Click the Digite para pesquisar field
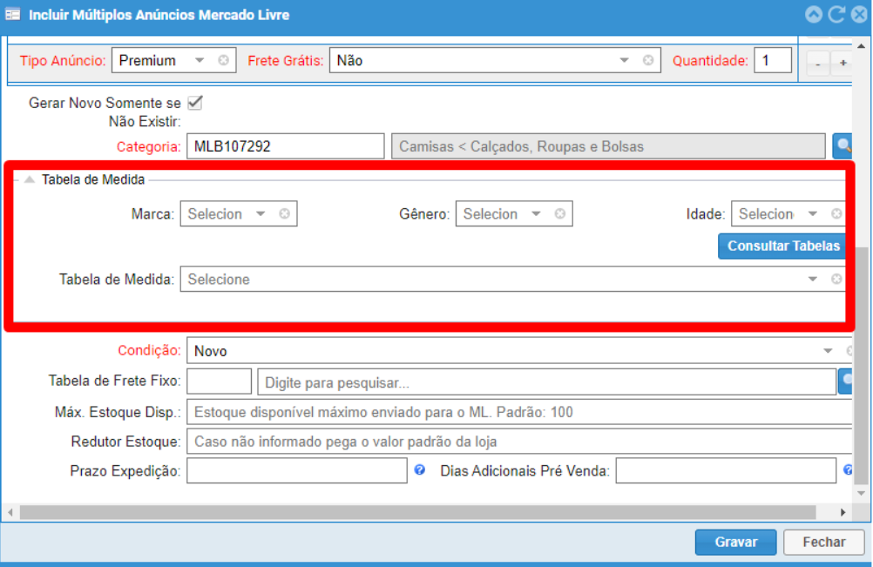Viewport: 873px width, 567px height. [x=547, y=381]
